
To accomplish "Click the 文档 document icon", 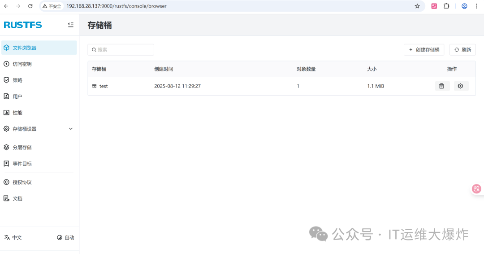I will (6, 198).
